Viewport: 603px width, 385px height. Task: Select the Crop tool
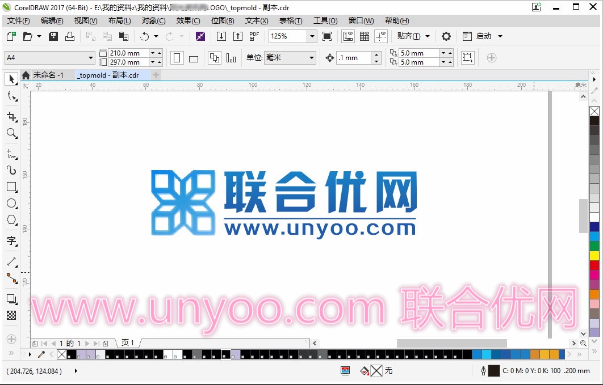pos(11,117)
